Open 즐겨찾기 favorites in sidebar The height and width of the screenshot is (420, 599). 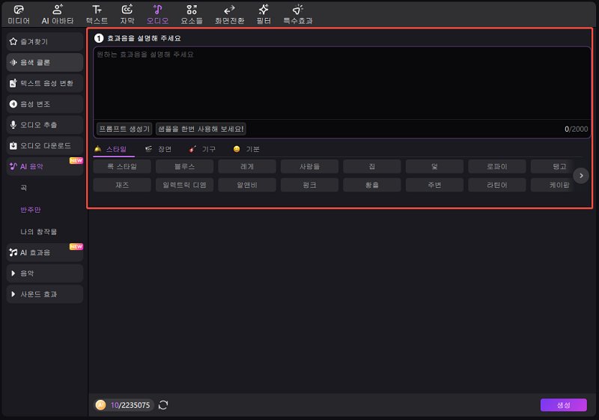[45, 42]
